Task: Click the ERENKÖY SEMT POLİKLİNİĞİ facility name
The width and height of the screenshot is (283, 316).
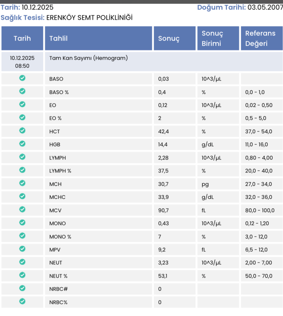Action: (x=89, y=17)
